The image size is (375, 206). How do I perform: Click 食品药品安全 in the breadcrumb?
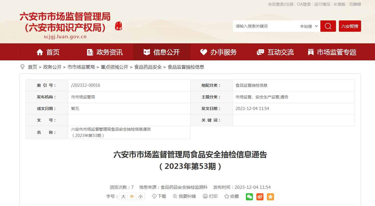point(148,67)
